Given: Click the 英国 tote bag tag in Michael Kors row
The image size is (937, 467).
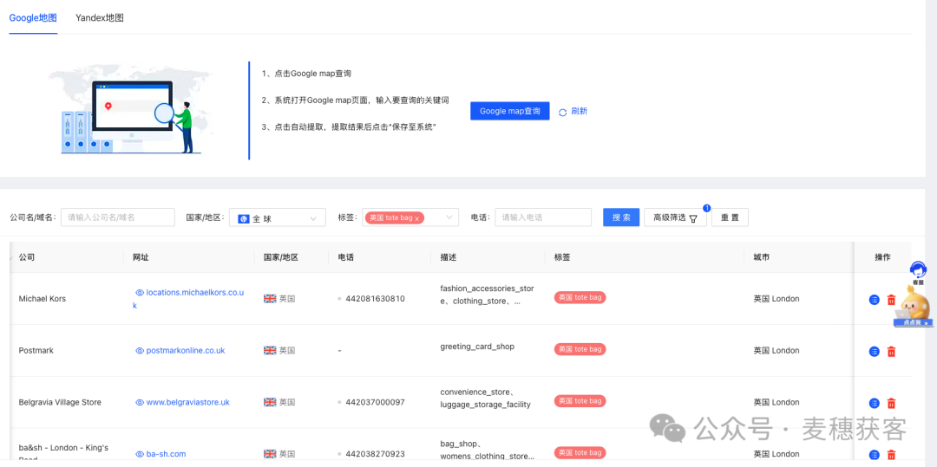Looking at the screenshot, I should tap(580, 298).
